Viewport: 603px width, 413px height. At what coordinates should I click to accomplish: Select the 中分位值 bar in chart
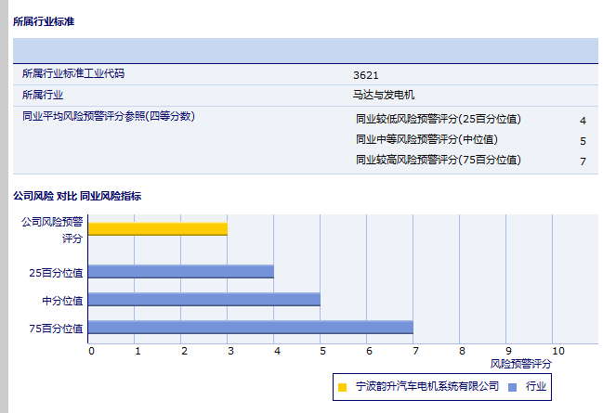[x=204, y=300]
